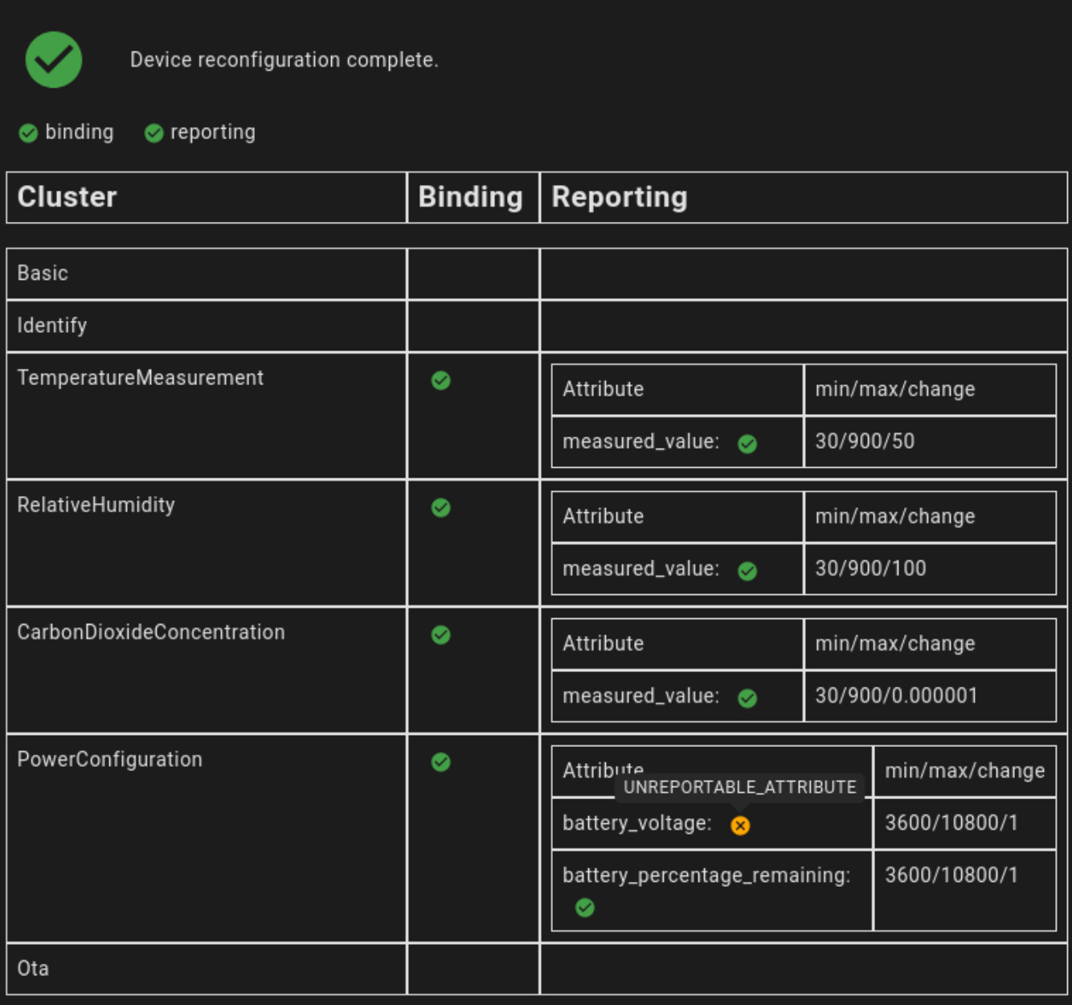The height and width of the screenshot is (1005, 1072).
Task: Click the TemperatureMeasurement measured_value reporting checkmark
Action: tap(747, 444)
